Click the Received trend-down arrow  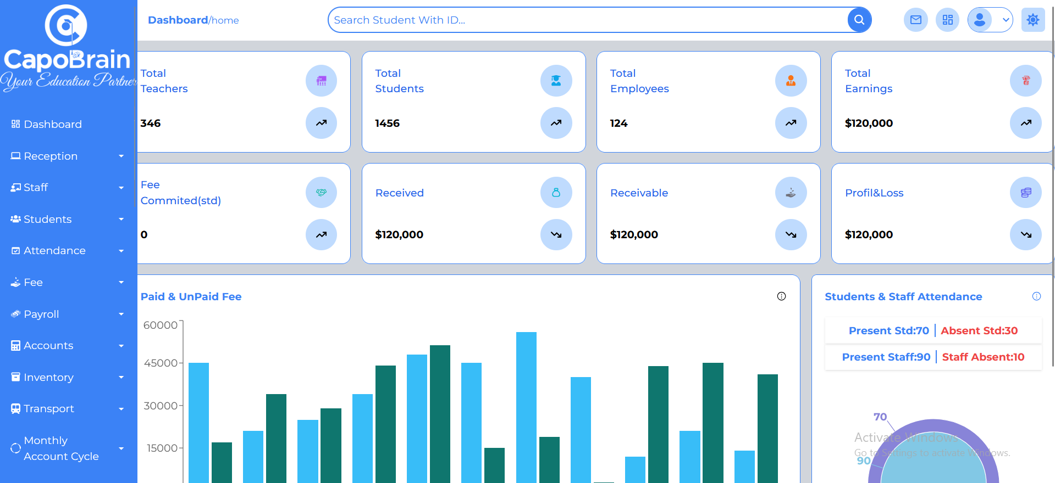(x=556, y=234)
